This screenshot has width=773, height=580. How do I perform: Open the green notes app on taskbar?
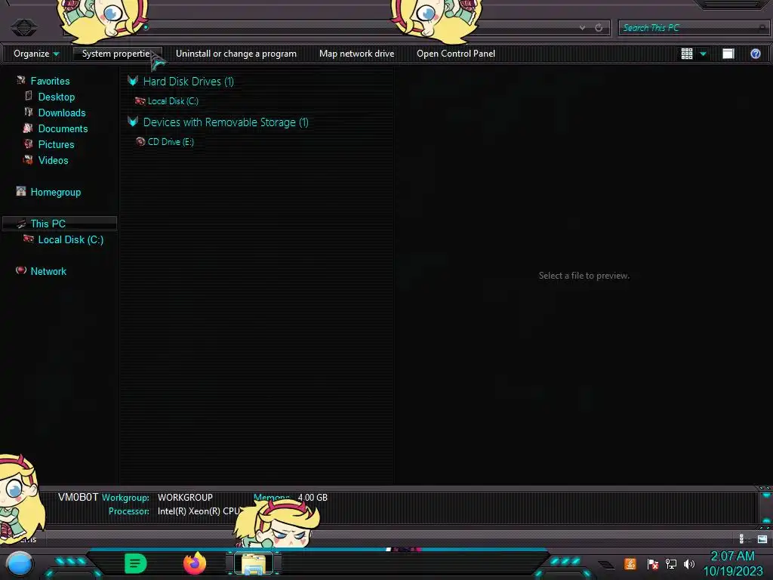pos(136,563)
